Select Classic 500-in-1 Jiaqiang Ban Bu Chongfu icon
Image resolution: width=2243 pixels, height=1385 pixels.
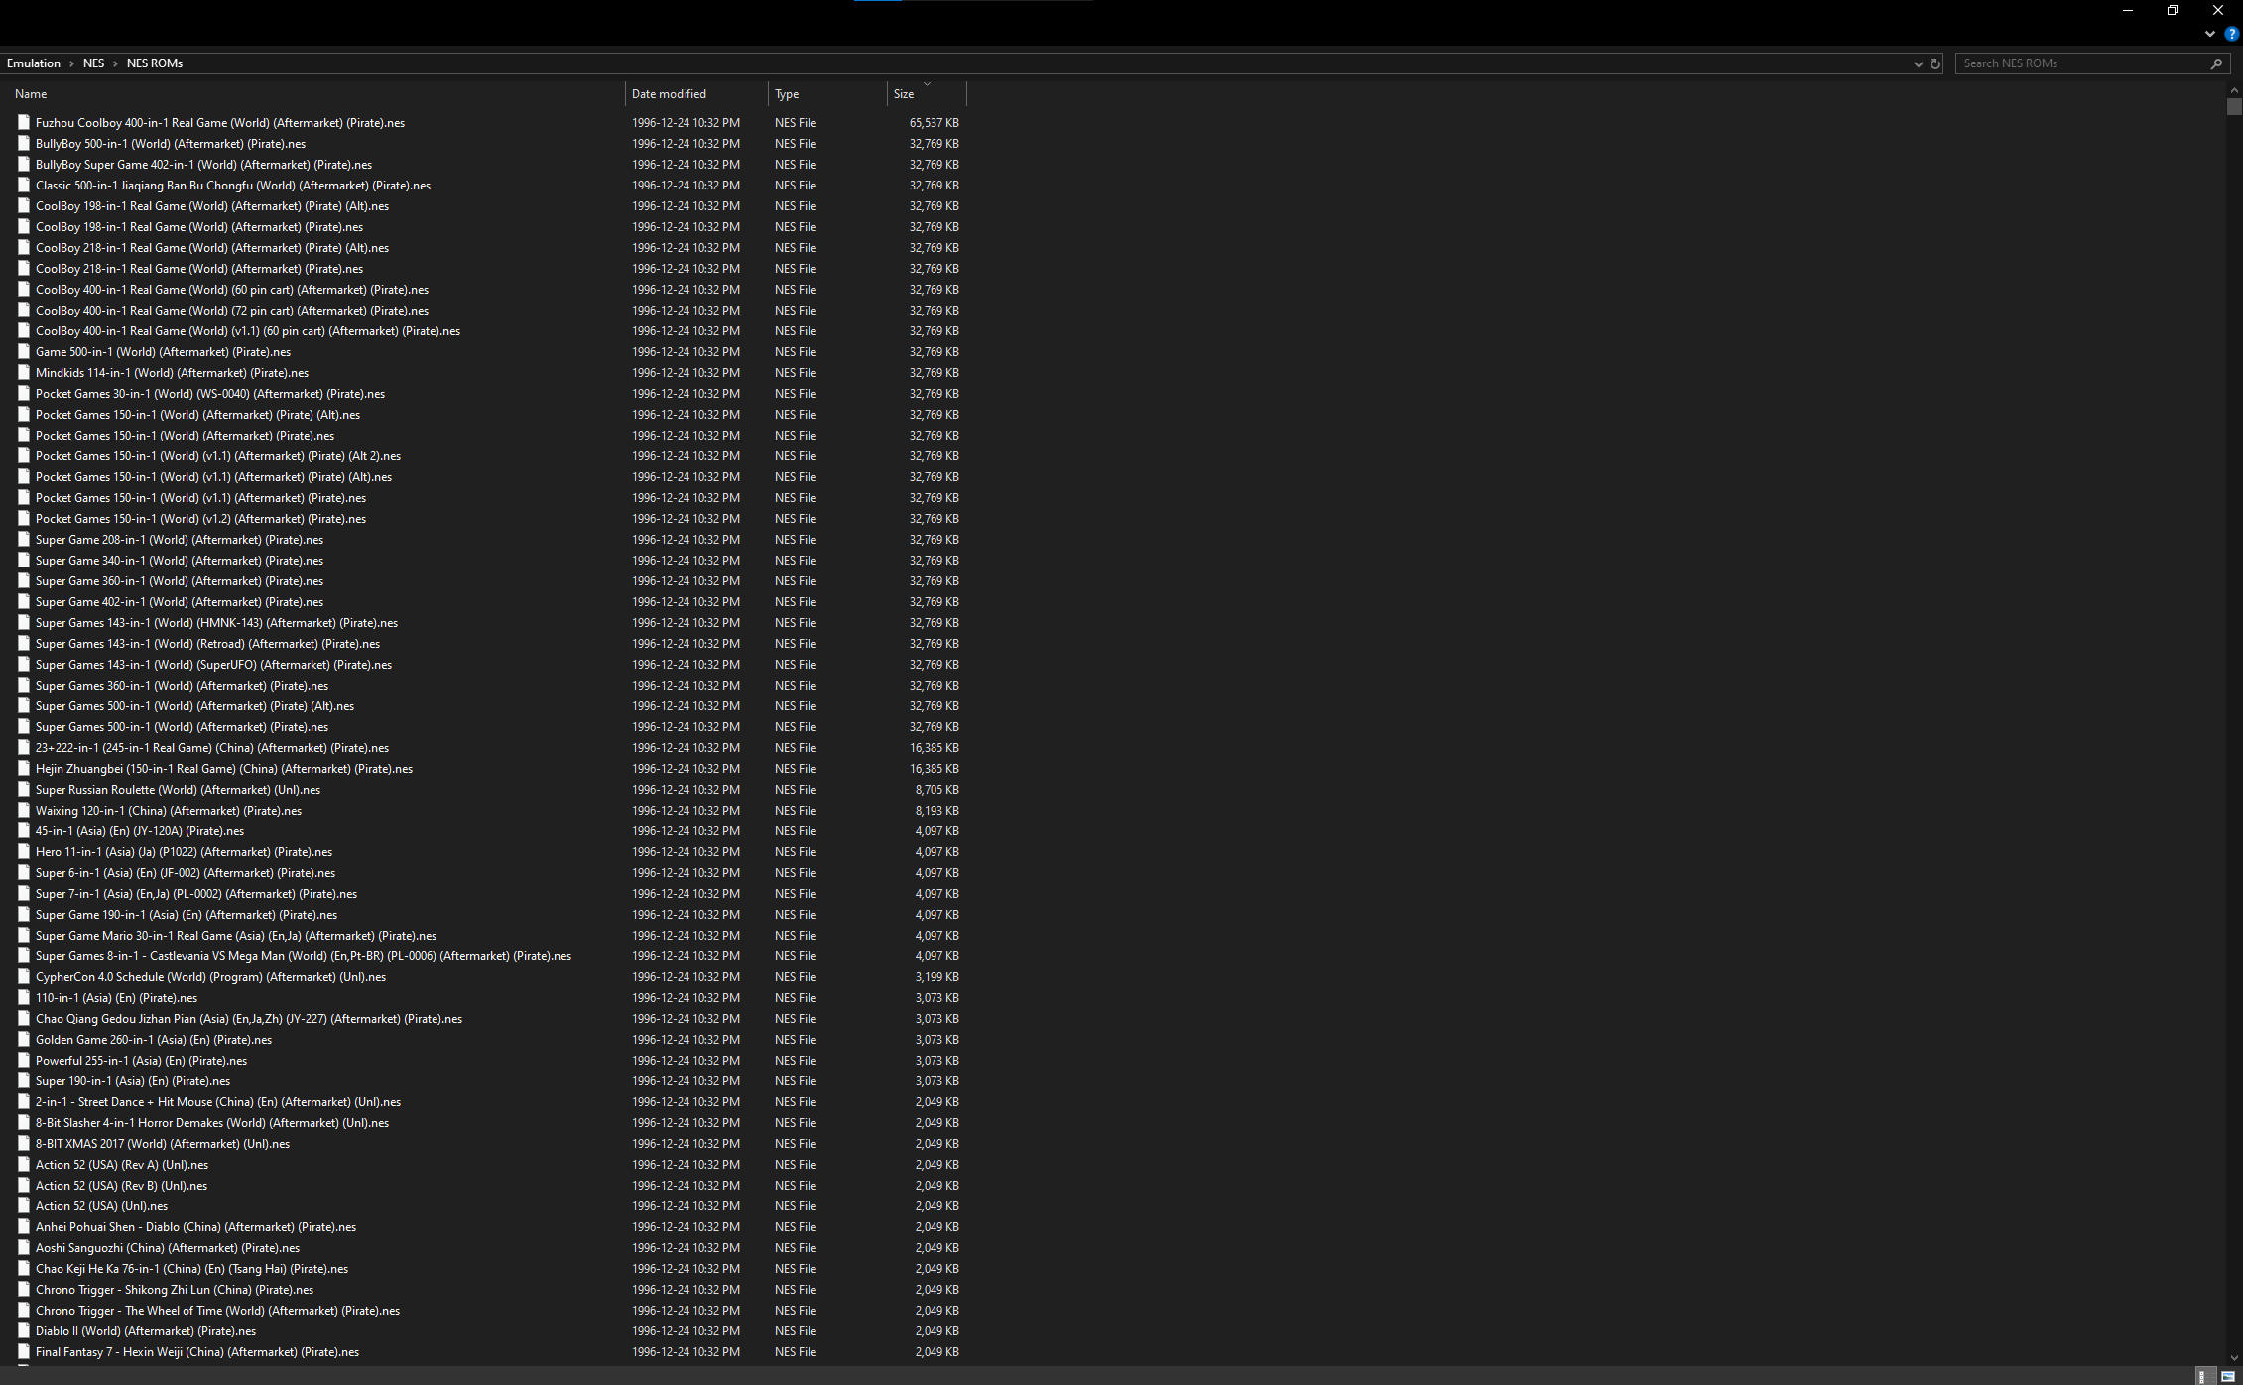[23, 186]
